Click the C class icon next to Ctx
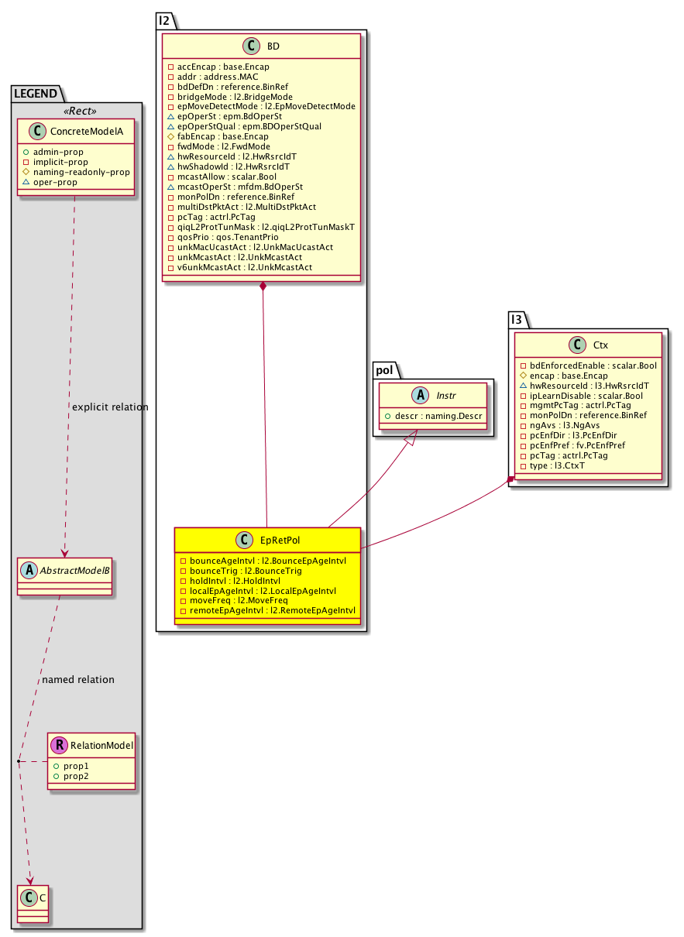This screenshot has height=937, width=684. point(576,345)
